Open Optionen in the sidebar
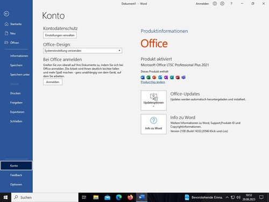The height and width of the screenshot is (202, 269). (x=16, y=184)
